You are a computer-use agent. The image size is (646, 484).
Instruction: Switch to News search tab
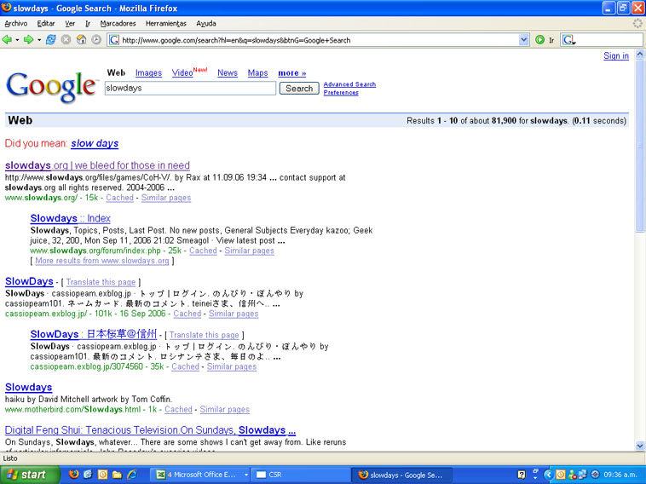(x=228, y=73)
